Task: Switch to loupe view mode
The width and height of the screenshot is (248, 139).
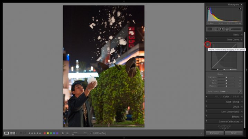Action: [x=7, y=133]
